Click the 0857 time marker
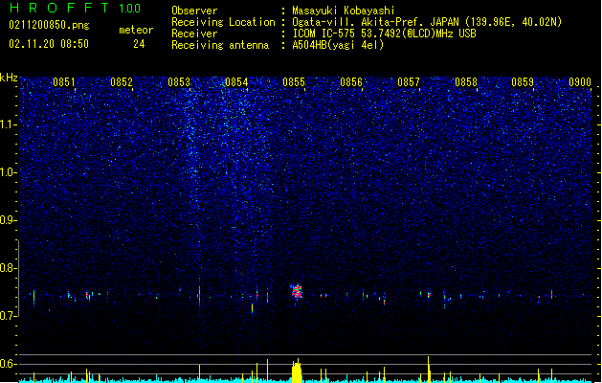The image size is (602, 383). click(x=409, y=82)
